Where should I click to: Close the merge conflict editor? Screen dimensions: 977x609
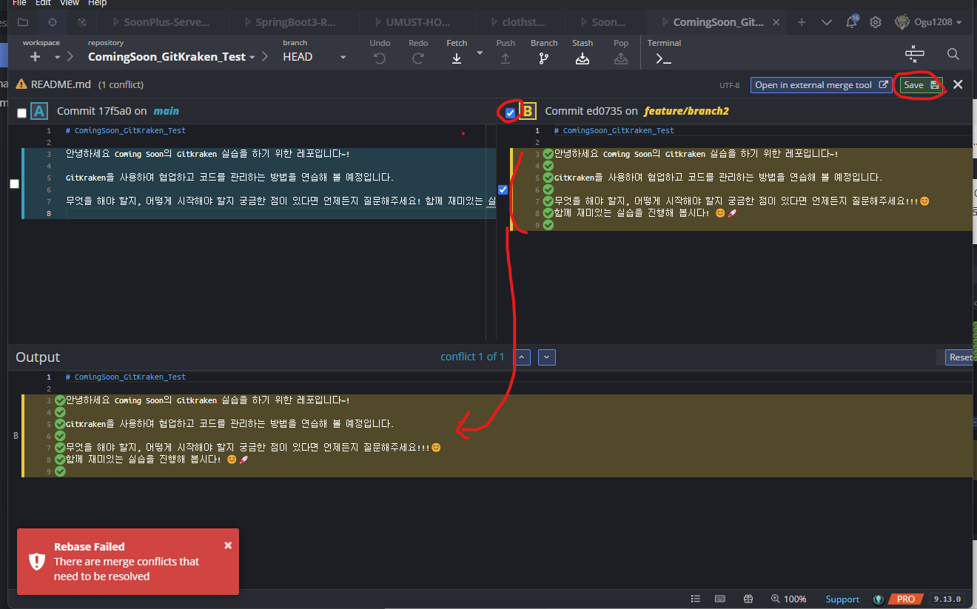958,84
